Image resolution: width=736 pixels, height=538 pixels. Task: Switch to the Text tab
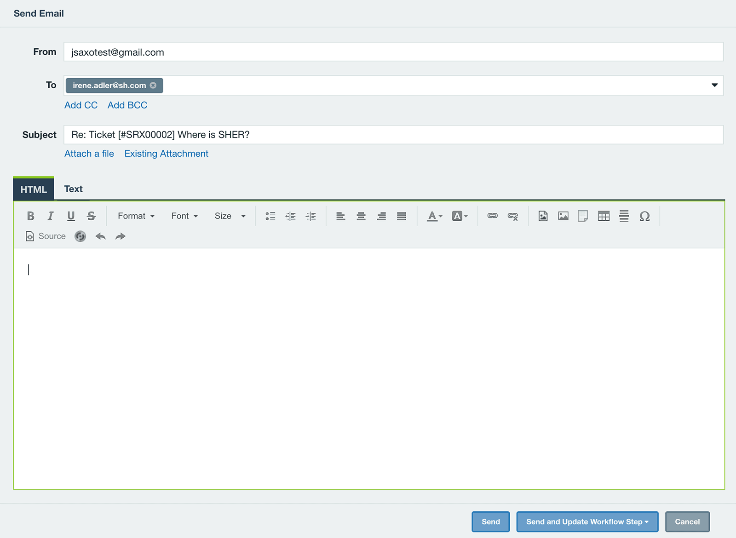(x=74, y=189)
